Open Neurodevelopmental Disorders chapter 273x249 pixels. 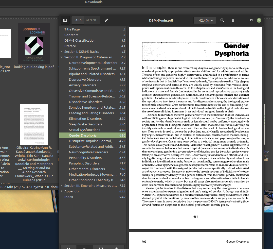pos(93,63)
